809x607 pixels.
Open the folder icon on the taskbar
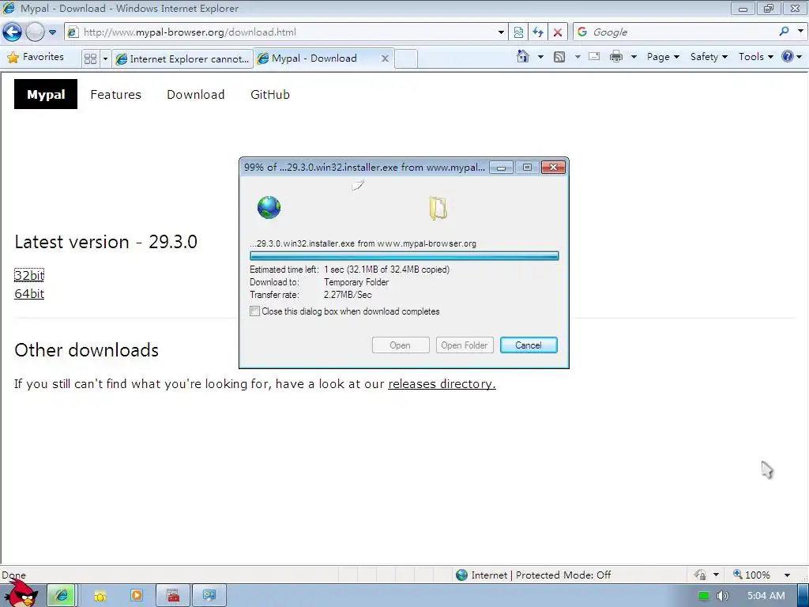100,596
